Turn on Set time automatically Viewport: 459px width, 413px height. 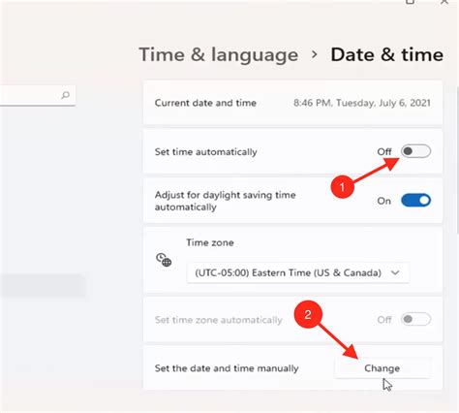(415, 151)
